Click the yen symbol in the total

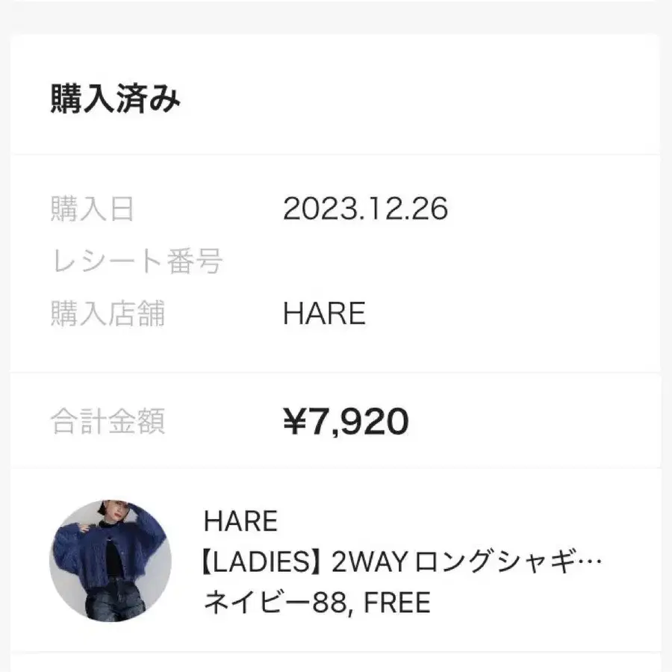tap(293, 422)
